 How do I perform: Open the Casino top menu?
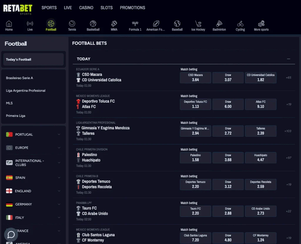click(x=86, y=8)
